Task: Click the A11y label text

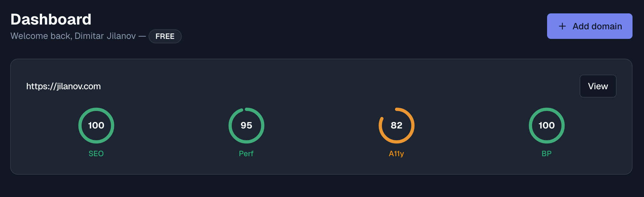Action: pyautogui.click(x=396, y=153)
